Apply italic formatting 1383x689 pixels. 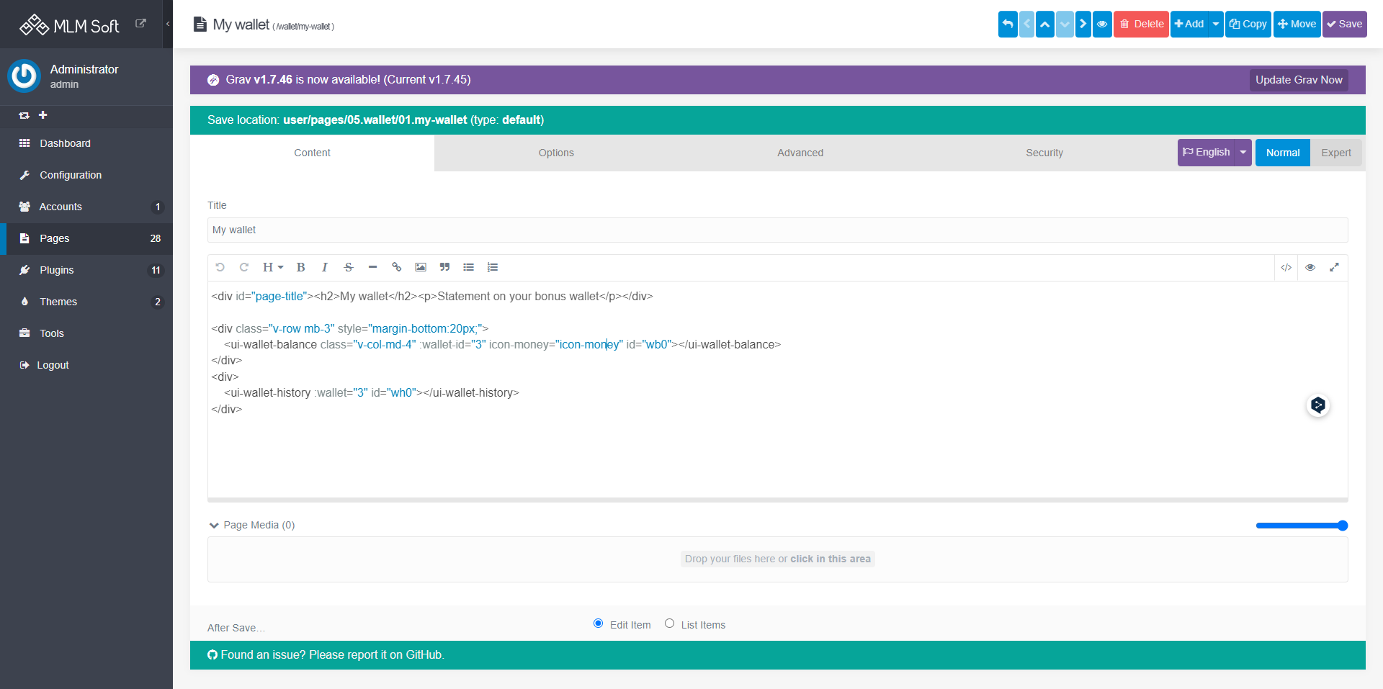324,267
